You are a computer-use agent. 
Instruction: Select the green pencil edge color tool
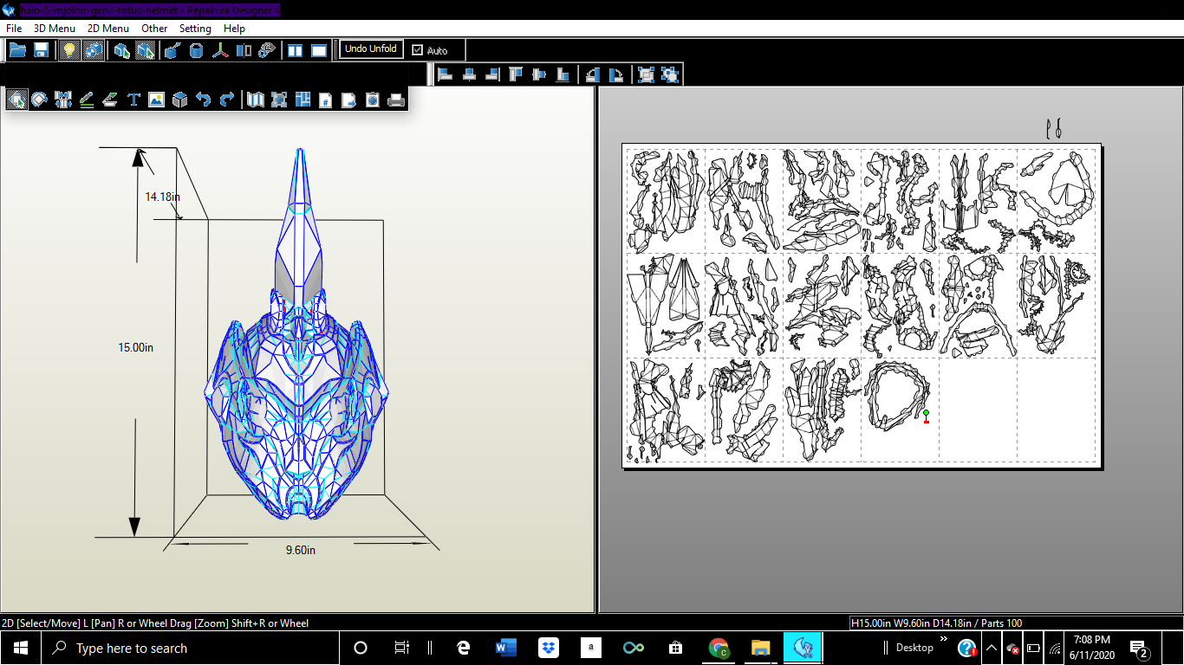pyautogui.click(x=87, y=100)
